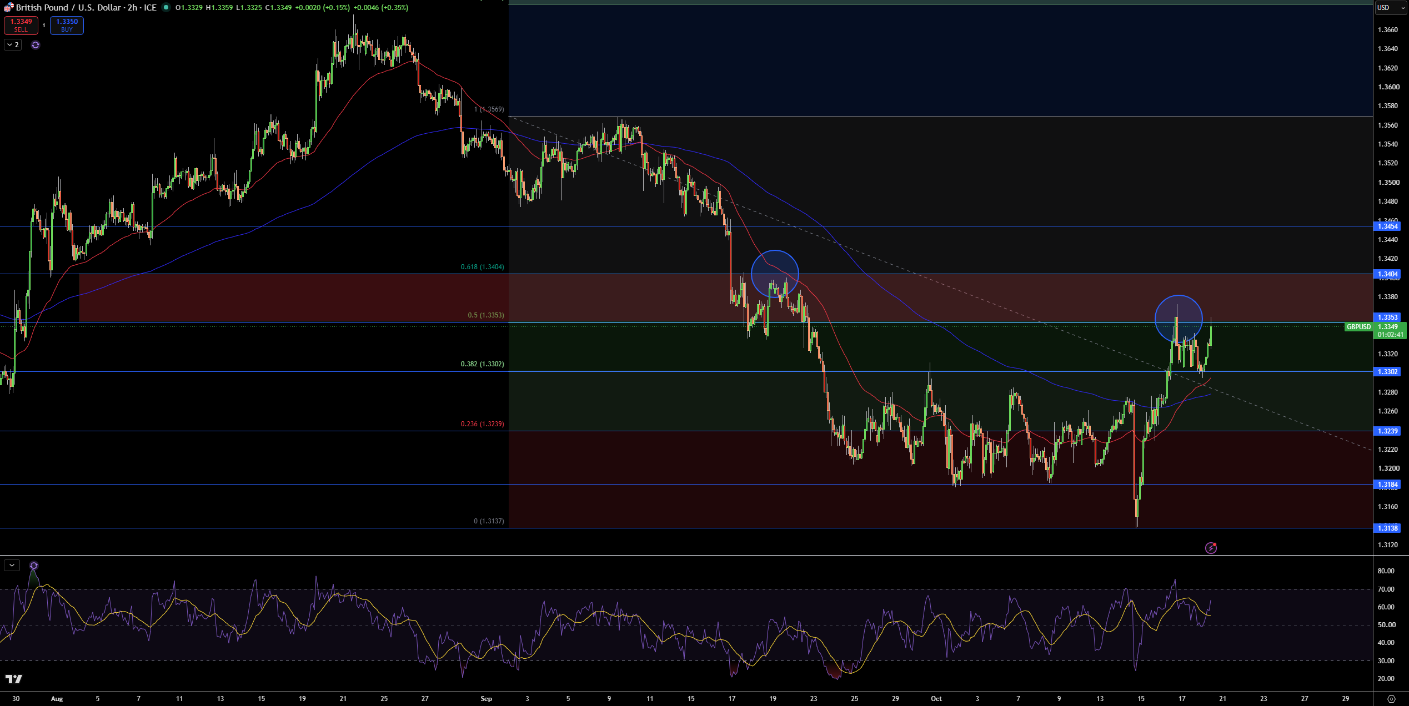Click the blue 1.3353 price axis label

pyautogui.click(x=1387, y=317)
